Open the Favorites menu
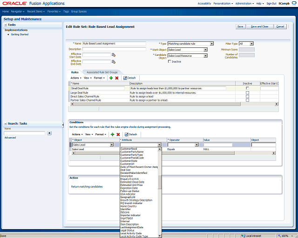Screen dimensions: 298x238 54,11
